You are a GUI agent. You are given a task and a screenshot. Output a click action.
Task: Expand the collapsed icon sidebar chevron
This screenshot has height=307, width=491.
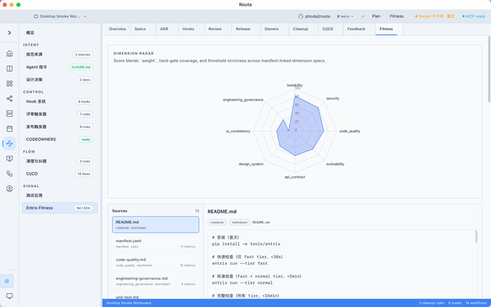10,33
